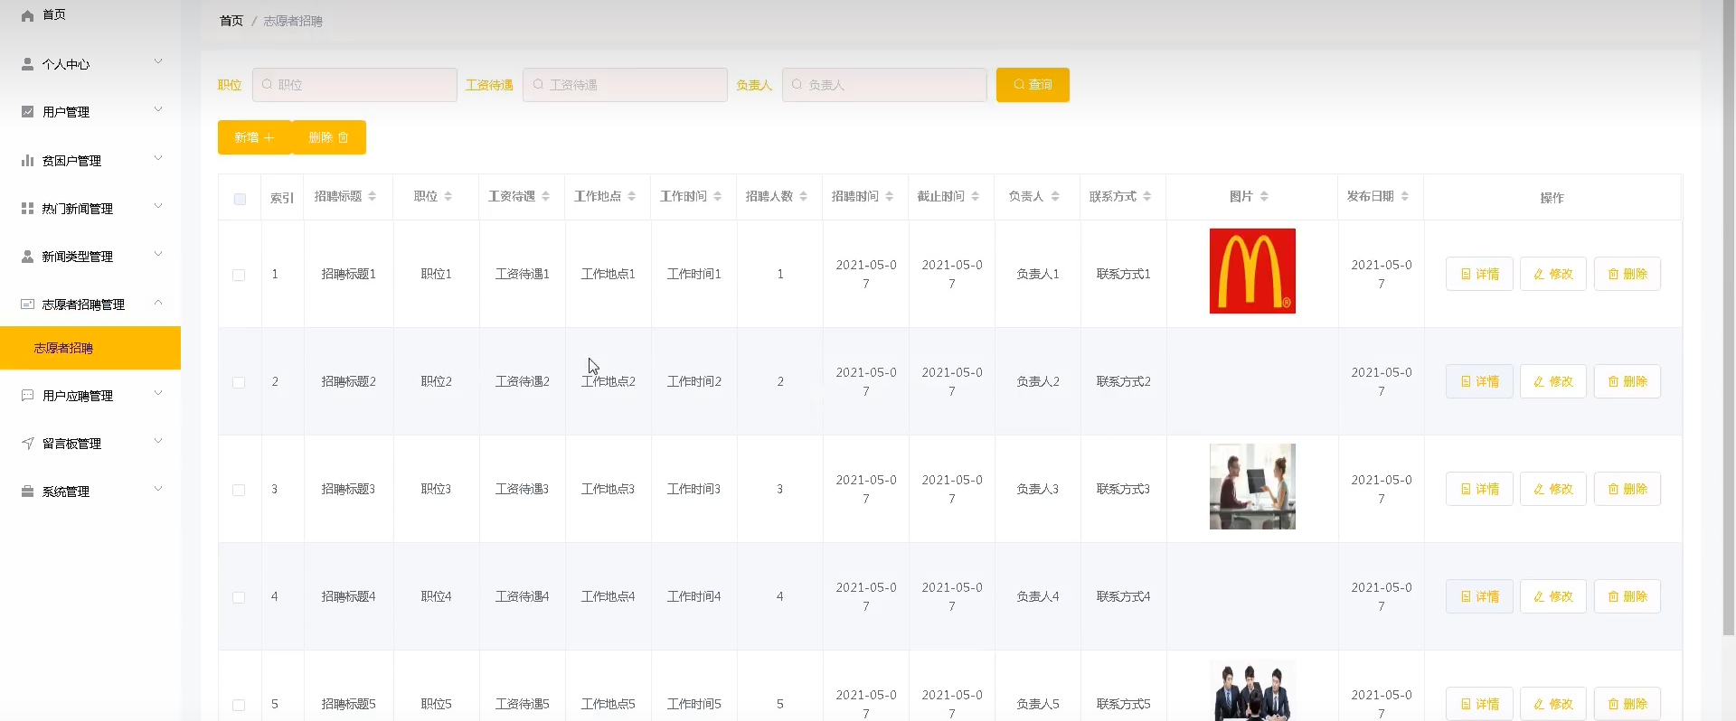Image resolution: width=1736 pixels, height=721 pixels.
Task: Click the 个人中心 person icon
Action: coord(27,64)
